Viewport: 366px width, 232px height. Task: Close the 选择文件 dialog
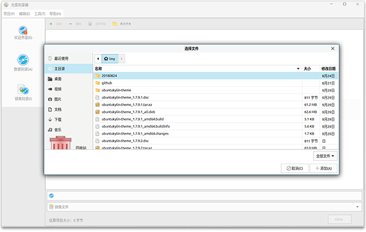(x=332, y=49)
